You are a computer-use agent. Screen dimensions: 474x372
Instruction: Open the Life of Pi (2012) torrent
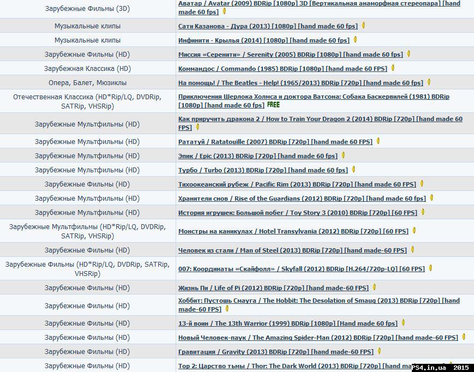pos(273,288)
